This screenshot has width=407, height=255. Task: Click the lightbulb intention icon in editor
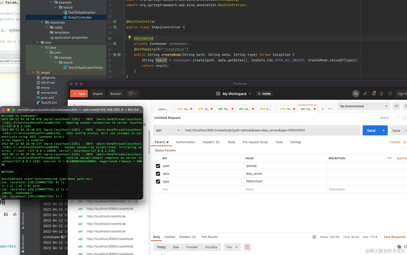[x=130, y=37]
